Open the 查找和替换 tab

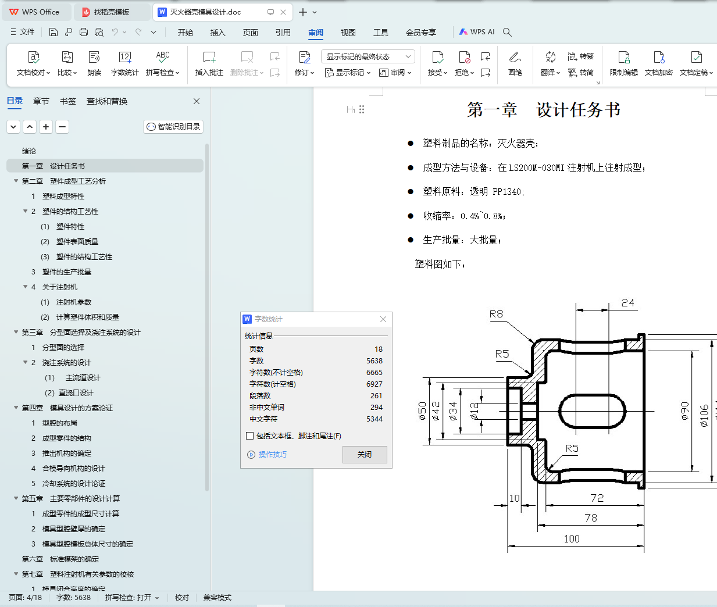tap(107, 101)
